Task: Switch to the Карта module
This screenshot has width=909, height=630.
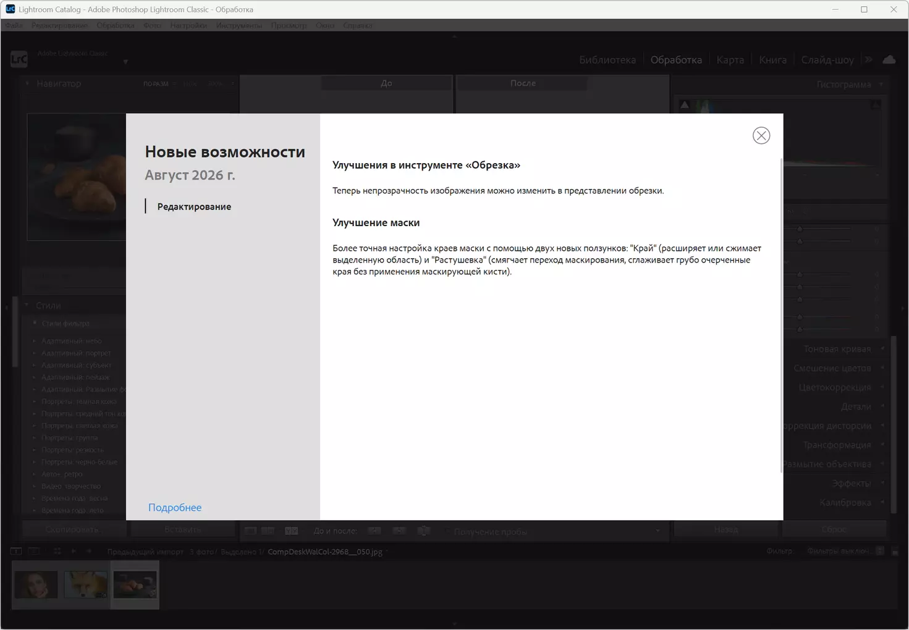Action: pyautogui.click(x=730, y=60)
